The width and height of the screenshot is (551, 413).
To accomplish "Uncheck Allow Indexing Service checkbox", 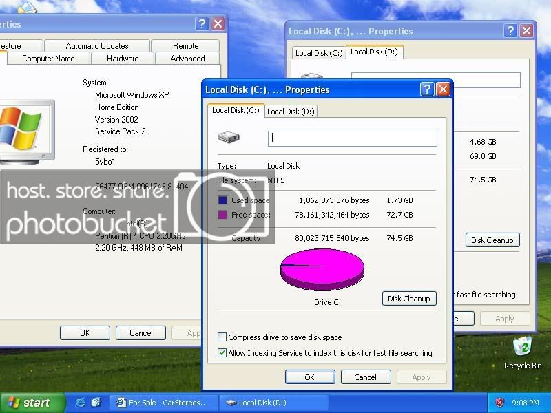I will coord(222,352).
